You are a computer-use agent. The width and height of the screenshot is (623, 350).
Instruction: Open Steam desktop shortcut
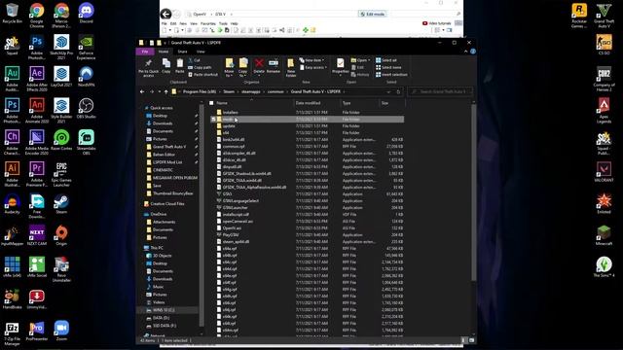(61, 204)
